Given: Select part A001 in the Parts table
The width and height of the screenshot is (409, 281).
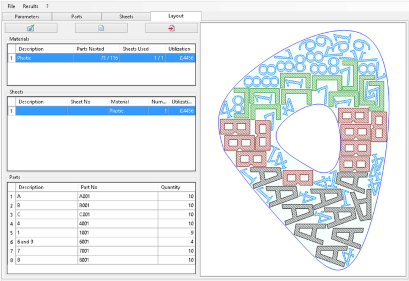Looking at the screenshot, I should 102,196.
